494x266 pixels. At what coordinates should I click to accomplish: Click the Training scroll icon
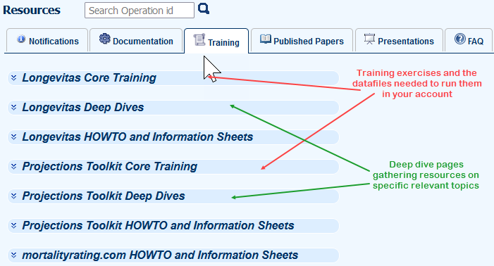coord(199,39)
